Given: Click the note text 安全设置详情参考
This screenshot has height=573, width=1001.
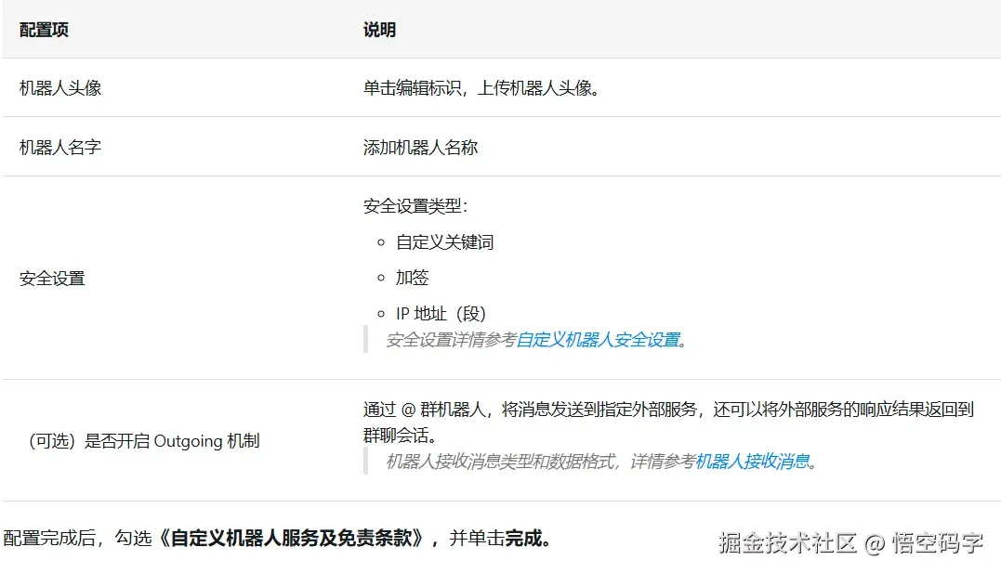Looking at the screenshot, I should click(451, 340).
